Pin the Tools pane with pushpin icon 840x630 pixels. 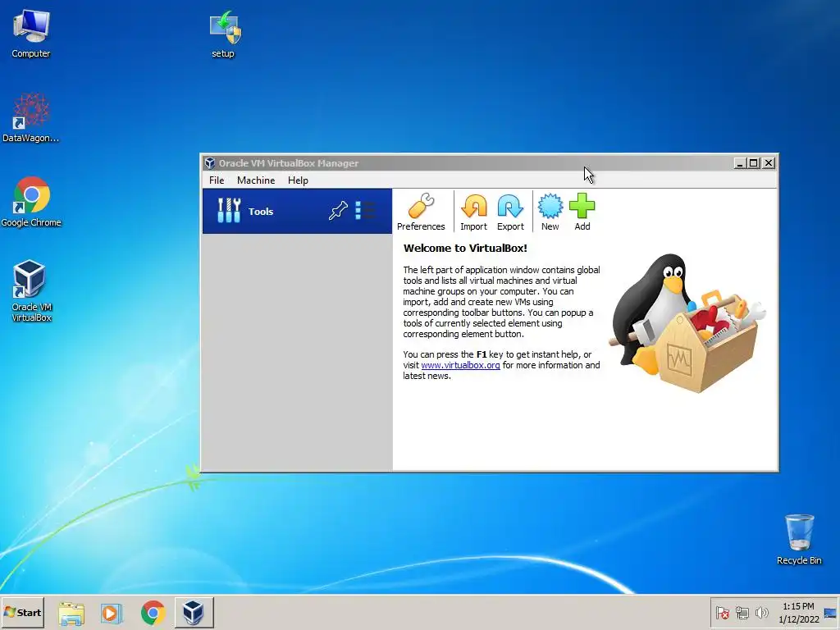(338, 211)
